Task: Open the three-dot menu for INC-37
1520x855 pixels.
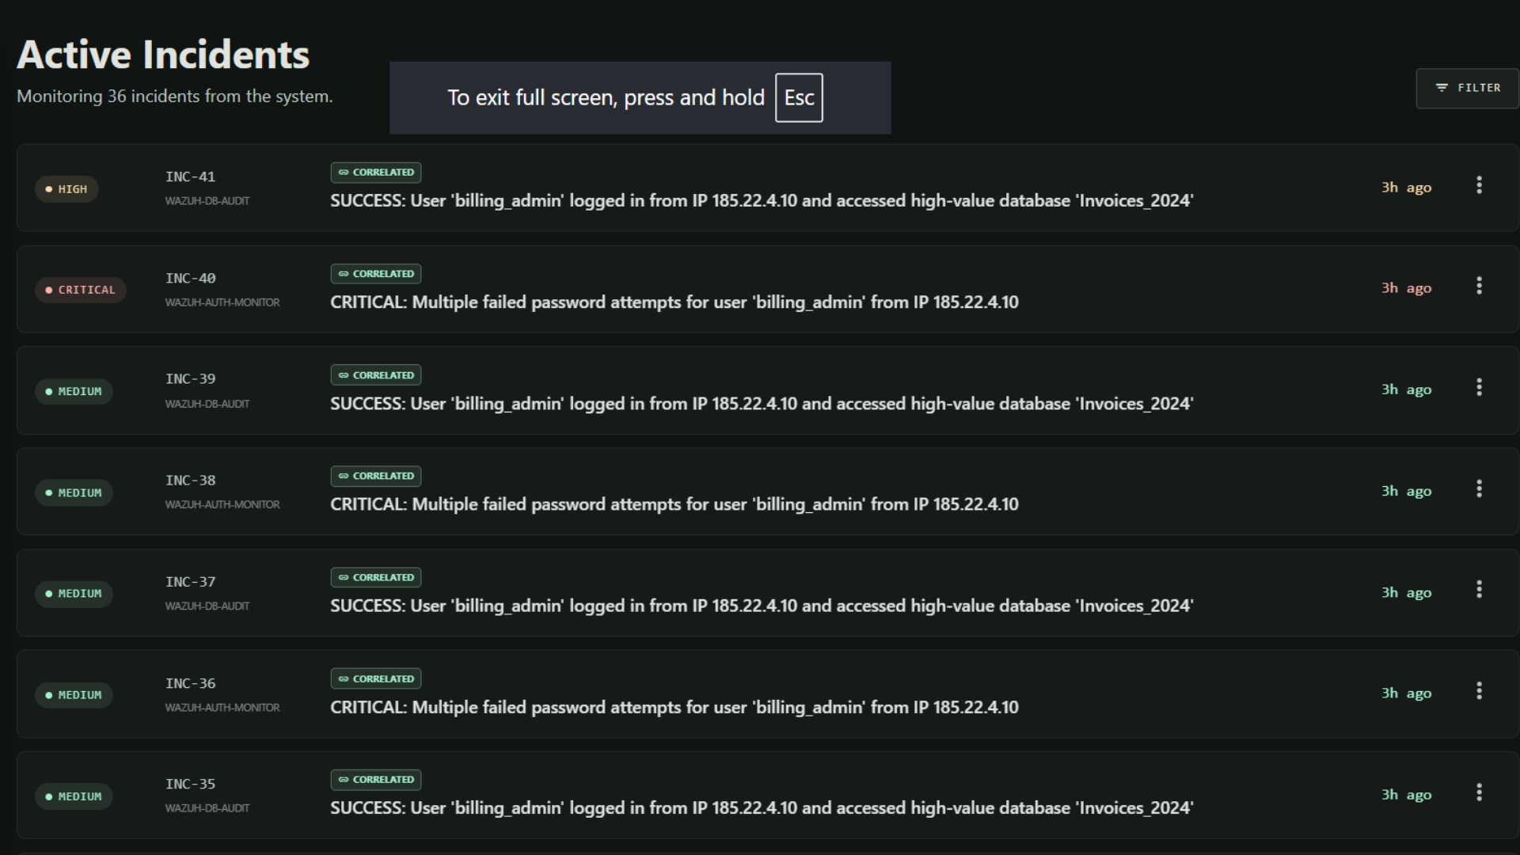Action: click(x=1479, y=589)
